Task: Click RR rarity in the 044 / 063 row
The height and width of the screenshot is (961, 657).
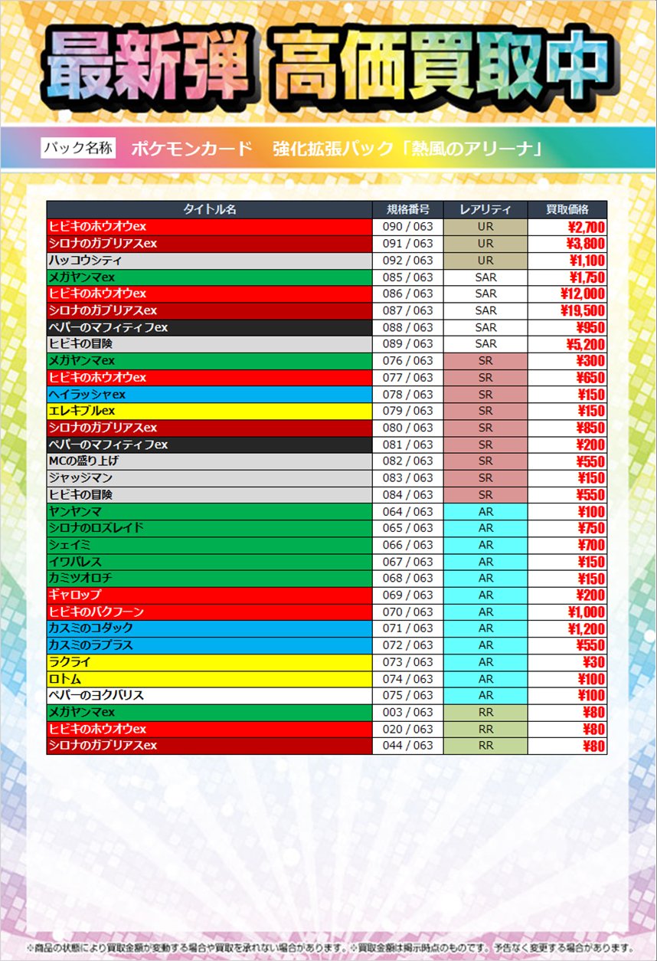Action: point(485,746)
